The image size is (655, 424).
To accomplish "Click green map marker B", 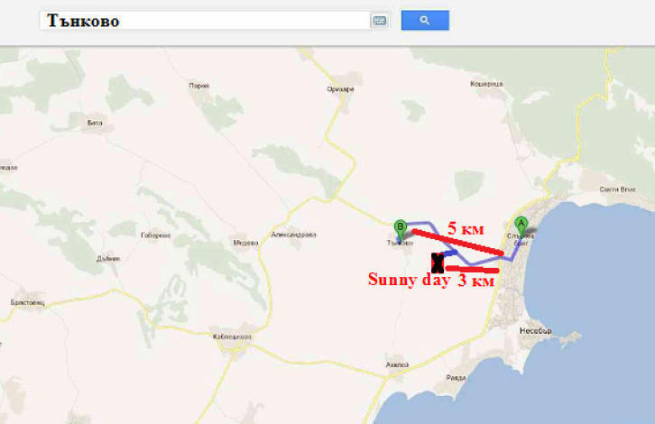I will (401, 226).
